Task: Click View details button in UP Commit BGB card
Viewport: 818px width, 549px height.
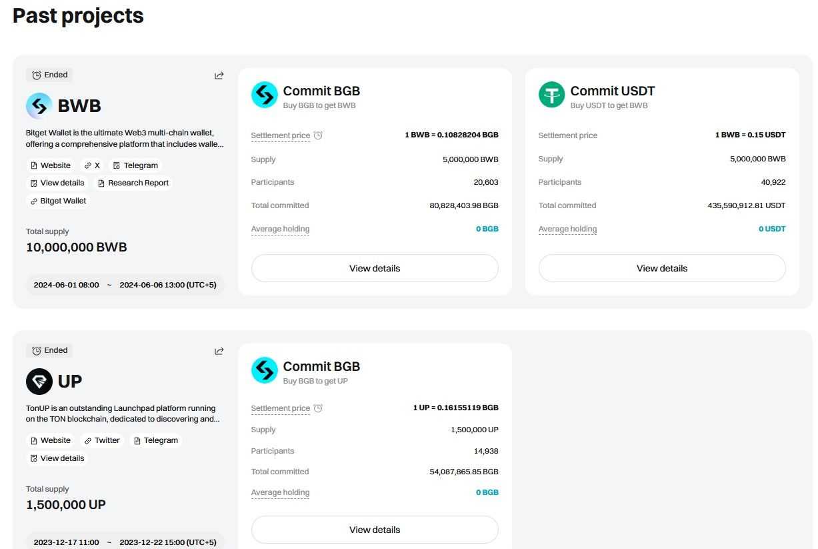Action: pyautogui.click(x=375, y=530)
